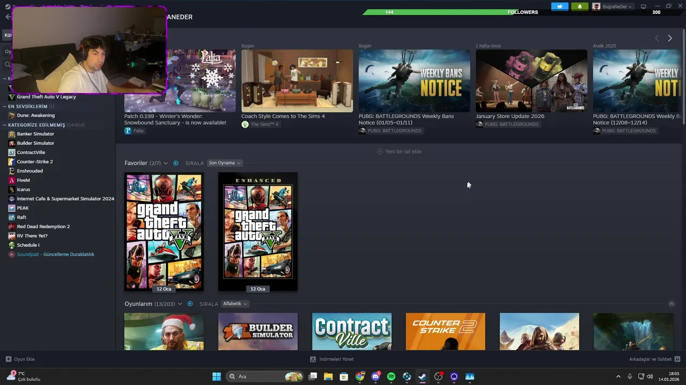Open 'Alfabetik' sort dropdown
This screenshot has width=686, height=385.
(235, 304)
